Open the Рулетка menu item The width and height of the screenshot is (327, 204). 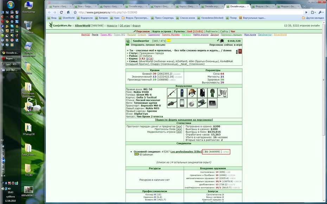click(179, 32)
